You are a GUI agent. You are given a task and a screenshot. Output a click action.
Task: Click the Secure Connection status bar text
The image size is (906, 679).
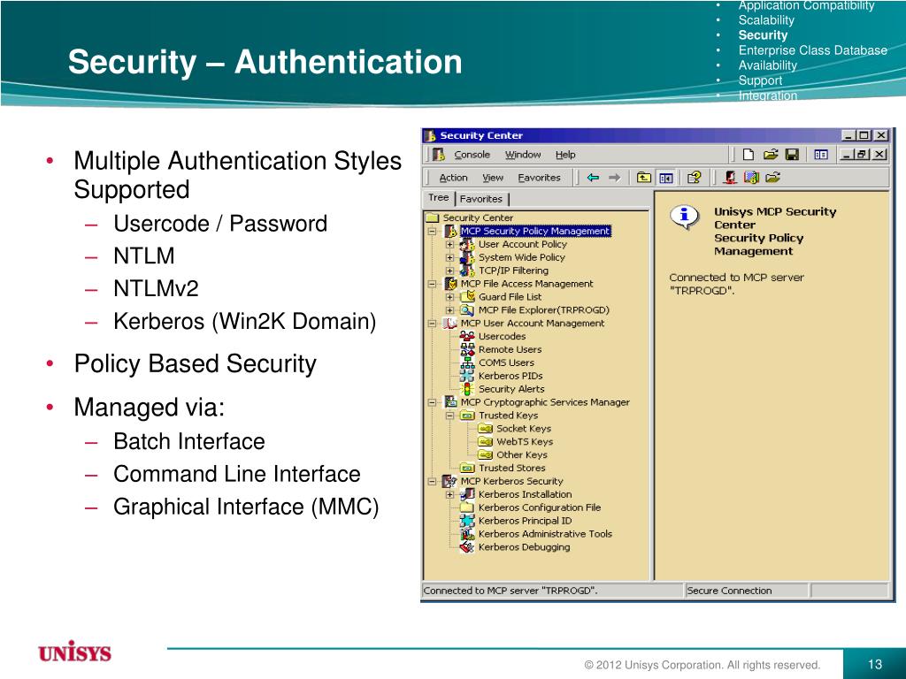pyautogui.click(x=729, y=591)
